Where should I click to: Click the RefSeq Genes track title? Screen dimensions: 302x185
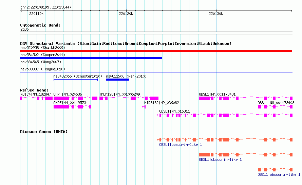(34, 90)
